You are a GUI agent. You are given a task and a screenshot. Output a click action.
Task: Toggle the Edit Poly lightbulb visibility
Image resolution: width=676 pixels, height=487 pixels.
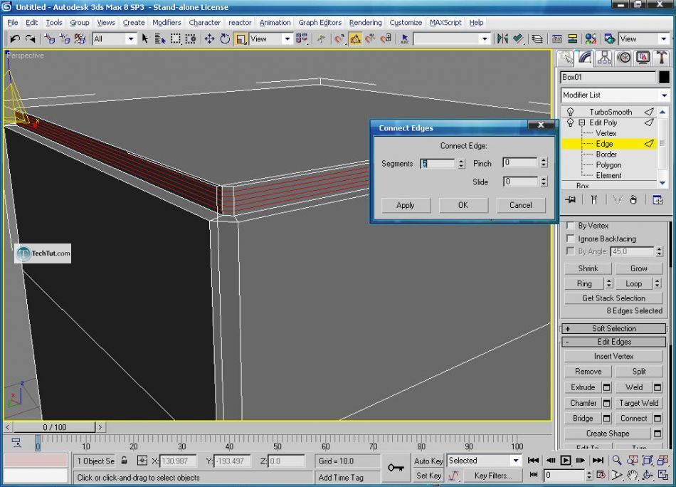[x=571, y=122]
